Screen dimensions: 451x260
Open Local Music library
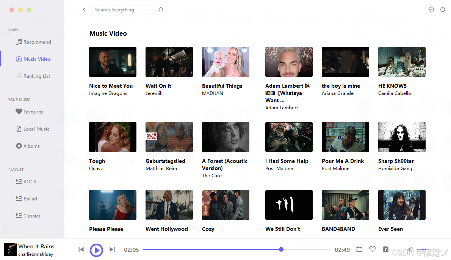[33, 129]
